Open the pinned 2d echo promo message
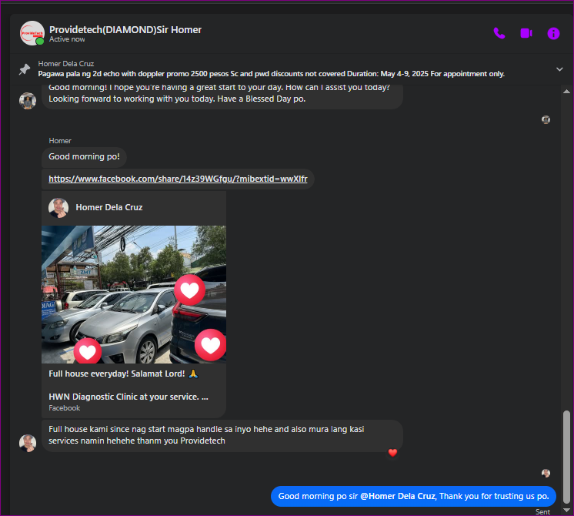The image size is (574, 516). [271, 74]
